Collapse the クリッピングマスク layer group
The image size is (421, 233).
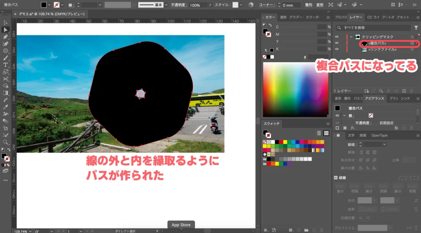[351, 37]
